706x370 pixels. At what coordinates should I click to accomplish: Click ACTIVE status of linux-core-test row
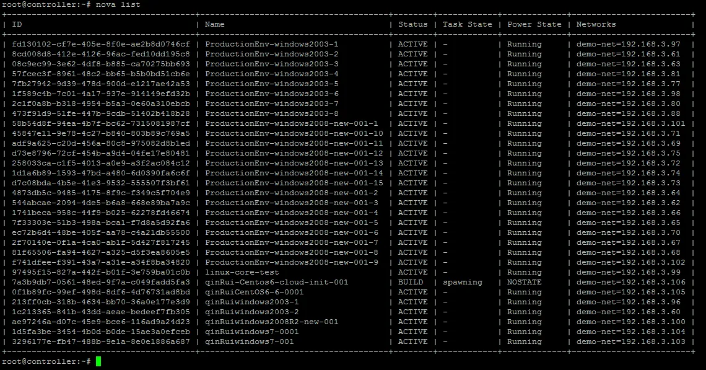click(413, 272)
